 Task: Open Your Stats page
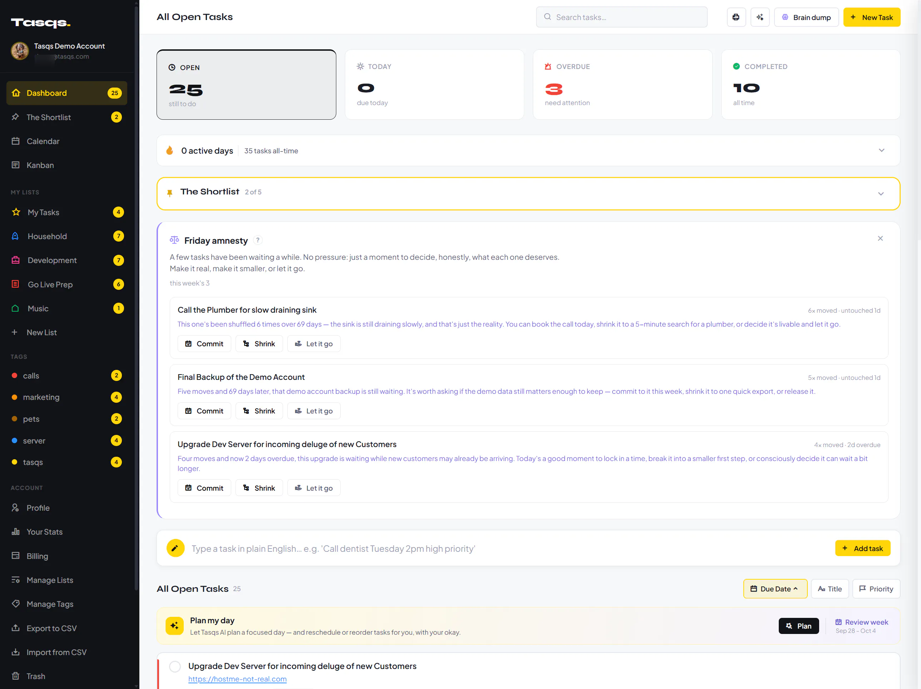point(66,532)
